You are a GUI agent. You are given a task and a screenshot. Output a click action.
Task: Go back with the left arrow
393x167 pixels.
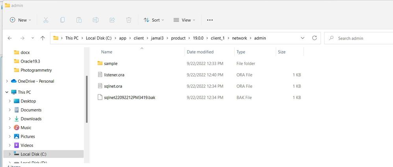pyautogui.click(x=9, y=38)
